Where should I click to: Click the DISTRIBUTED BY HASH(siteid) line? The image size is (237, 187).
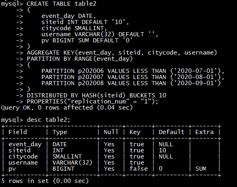coord(97,95)
